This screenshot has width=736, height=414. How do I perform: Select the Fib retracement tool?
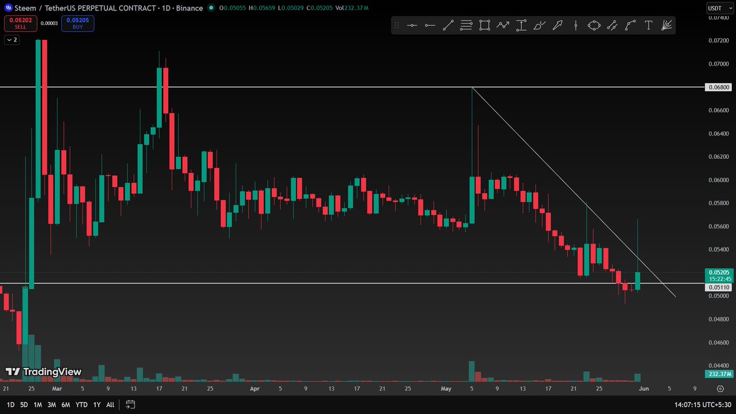tap(466, 25)
